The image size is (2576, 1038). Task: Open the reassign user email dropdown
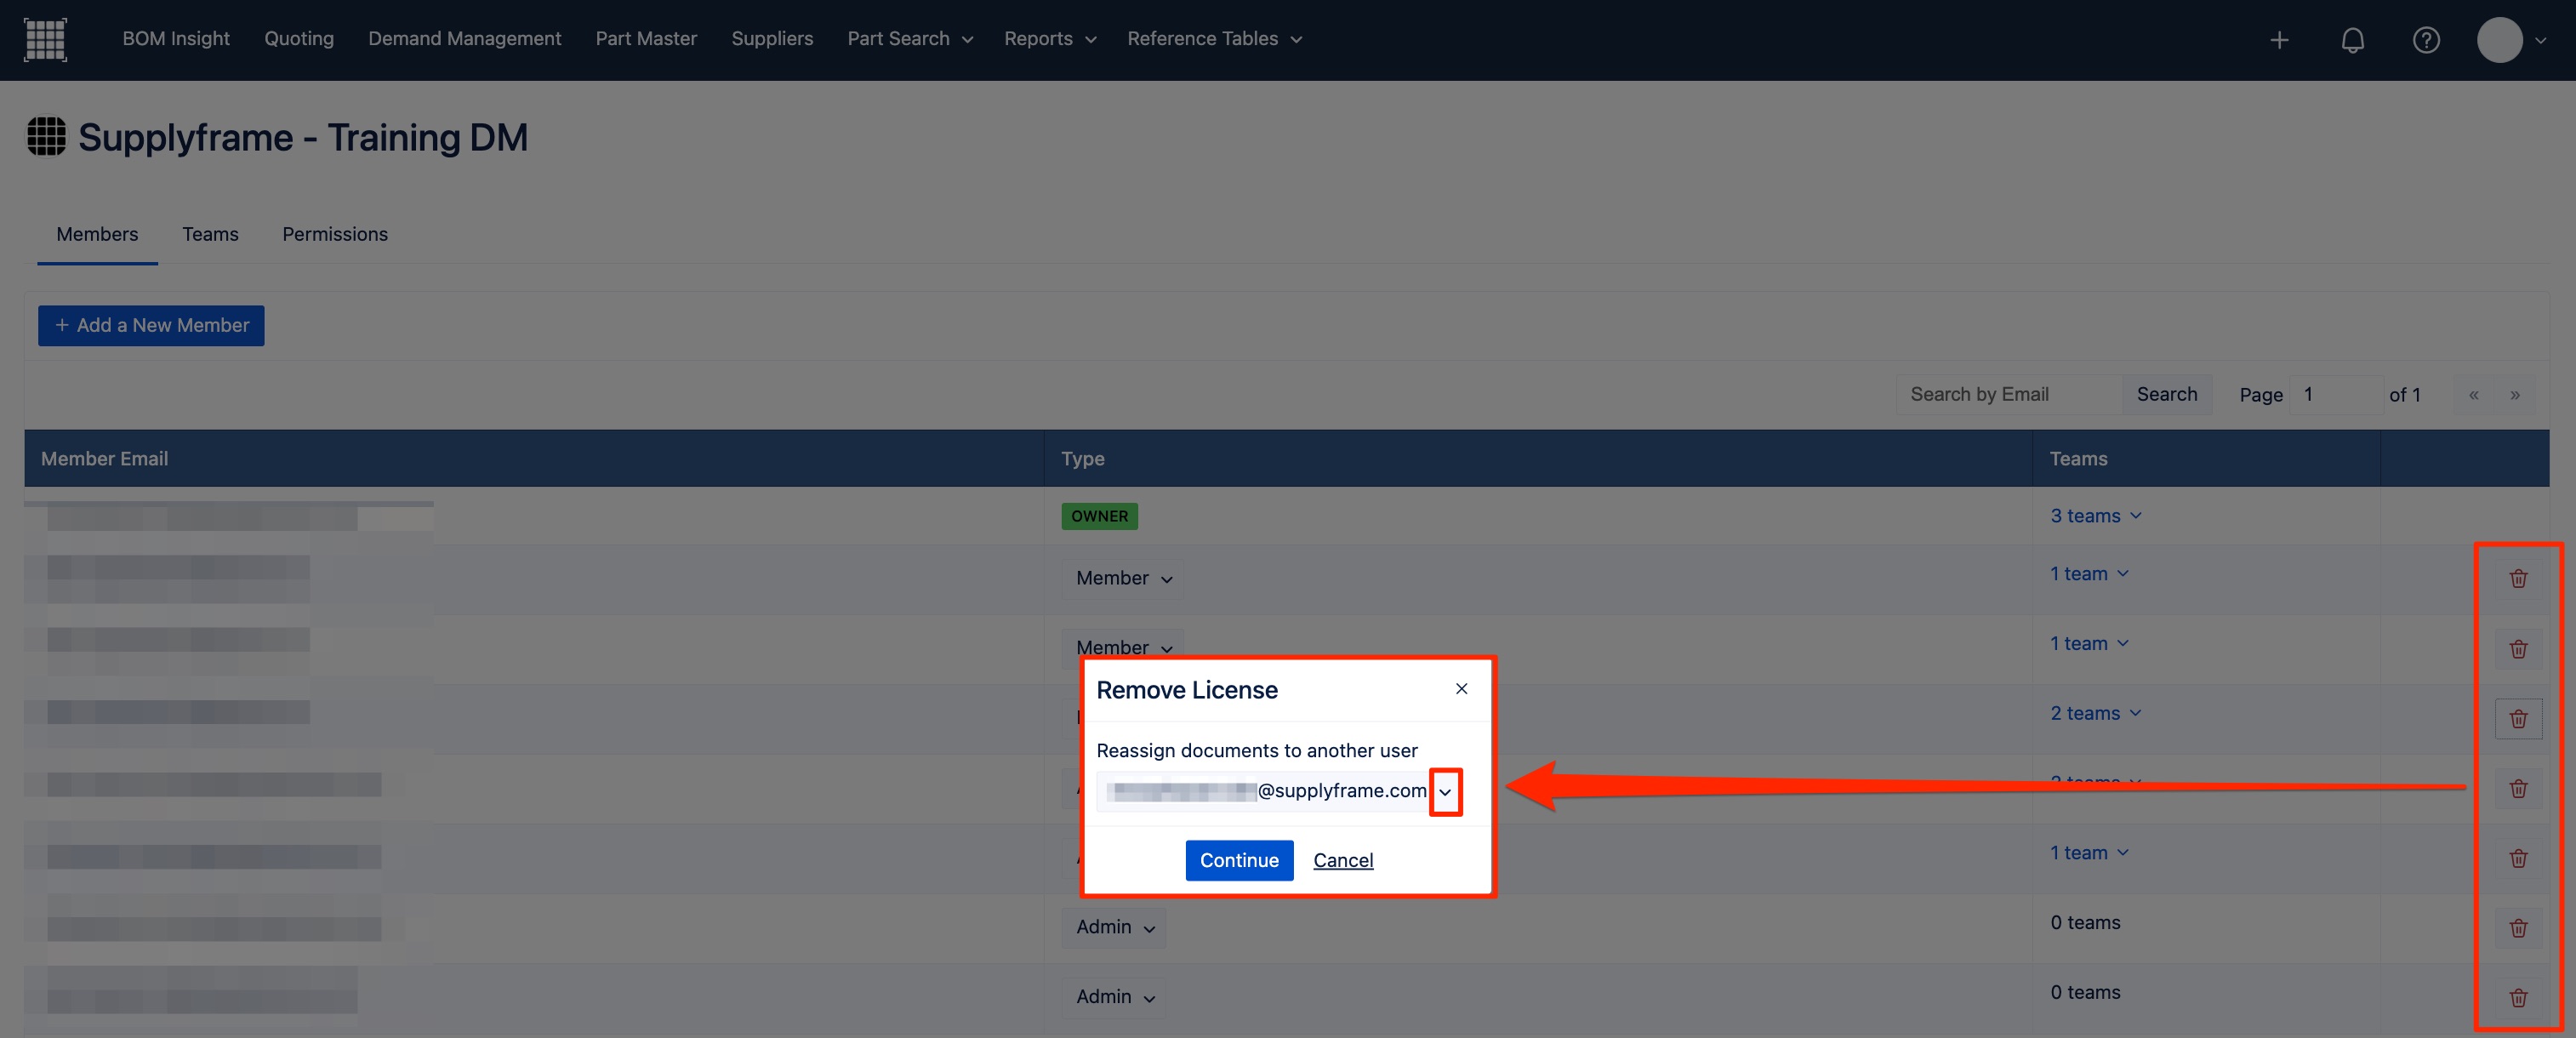pyautogui.click(x=1445, y=792)
